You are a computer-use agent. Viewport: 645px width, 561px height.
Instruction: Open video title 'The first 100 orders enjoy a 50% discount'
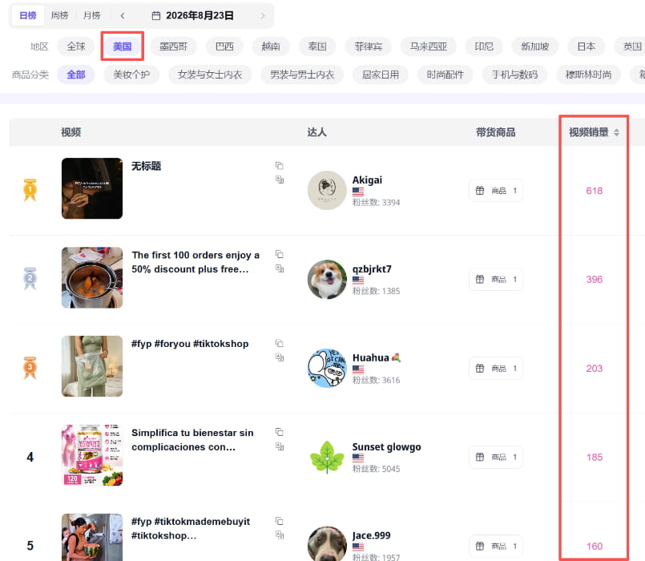[196, 262]
